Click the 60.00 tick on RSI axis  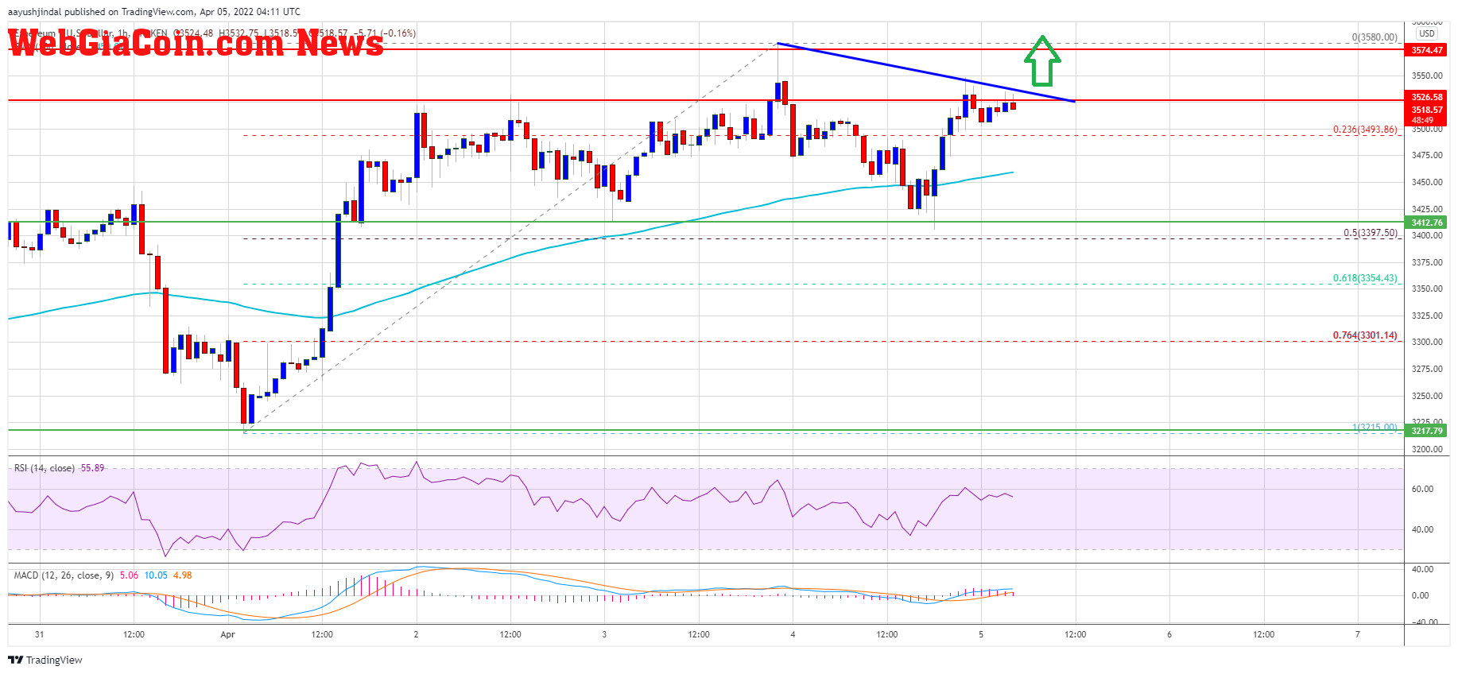coord(1422,490)
